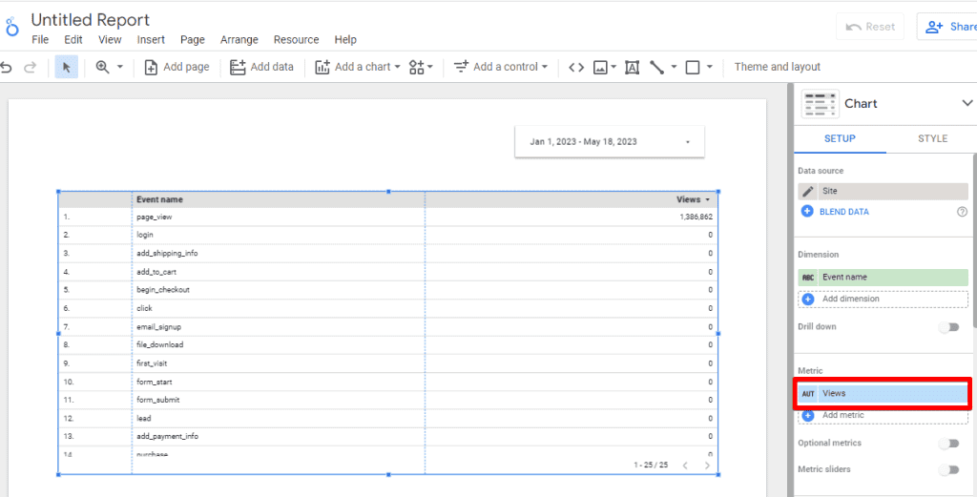Click the blend data help question icon

[962, 212]
